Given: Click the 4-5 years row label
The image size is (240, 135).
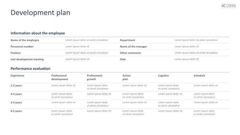Looking at the screenshot, I should coord(16,111).
